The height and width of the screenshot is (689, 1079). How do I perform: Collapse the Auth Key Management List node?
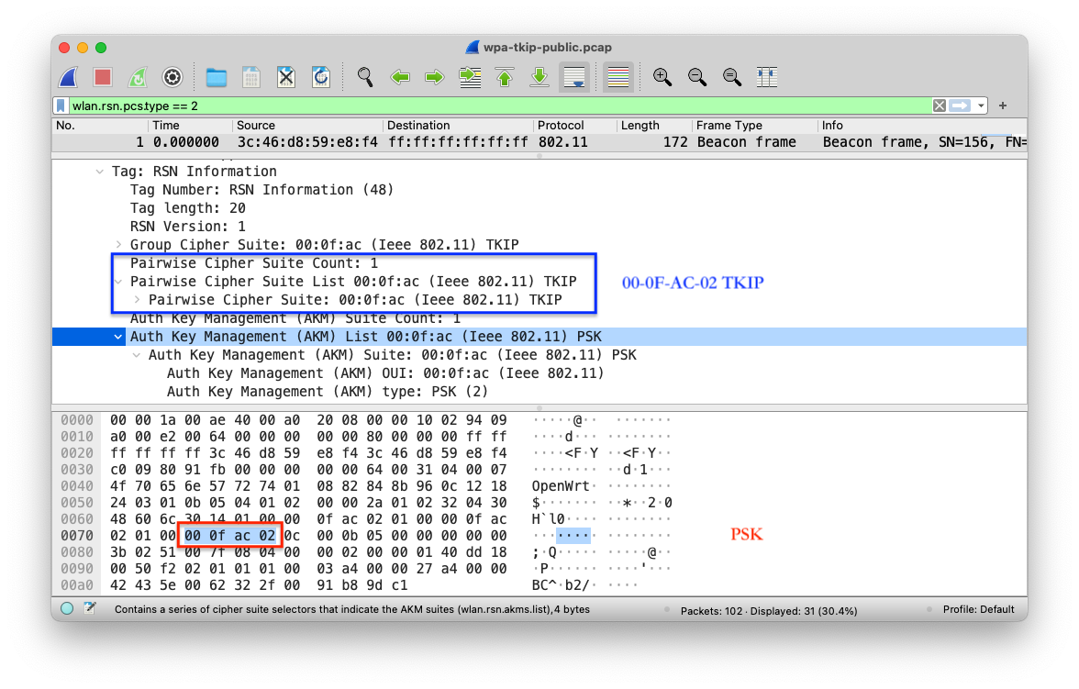(118, 337)
